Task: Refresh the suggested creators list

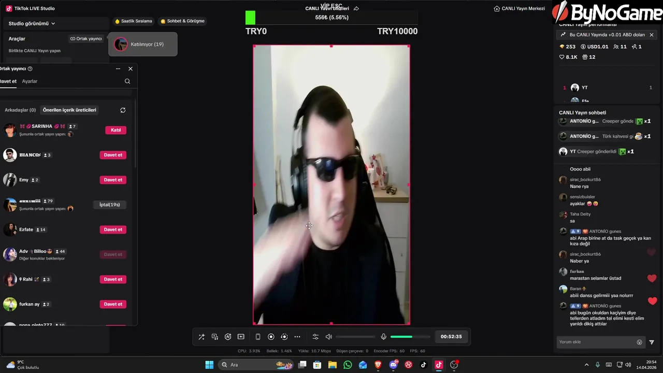Action: pos(123,110)
